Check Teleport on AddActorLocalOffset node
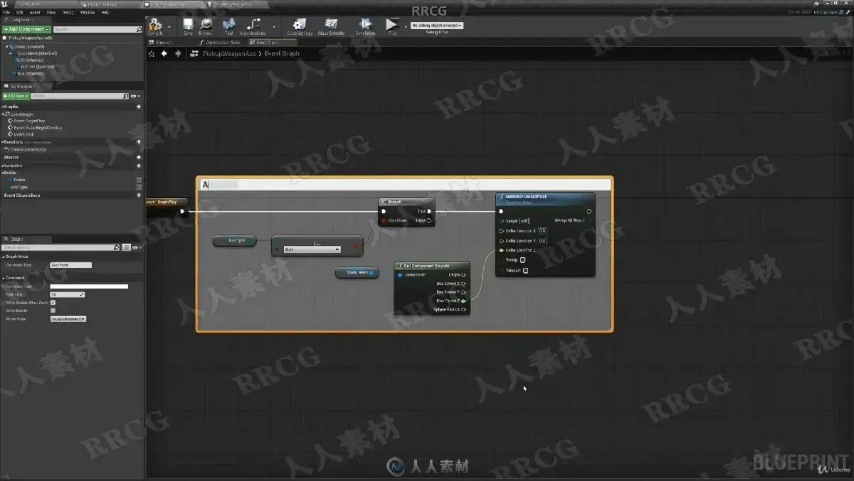Screen dimensions: 854x481 coord(525,270)
